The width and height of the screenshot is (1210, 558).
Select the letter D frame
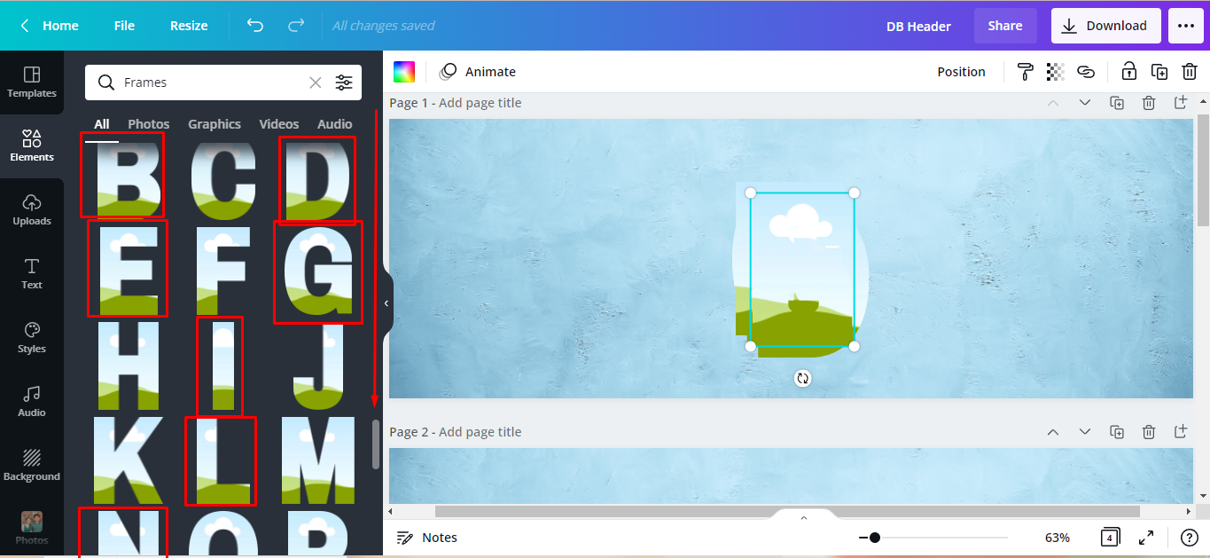click(x=317, y=179)
